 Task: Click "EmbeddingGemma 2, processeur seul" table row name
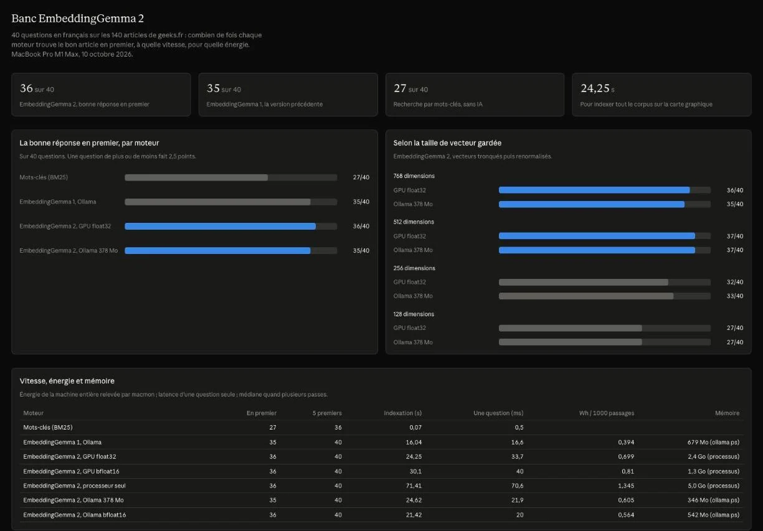(75, 486)
